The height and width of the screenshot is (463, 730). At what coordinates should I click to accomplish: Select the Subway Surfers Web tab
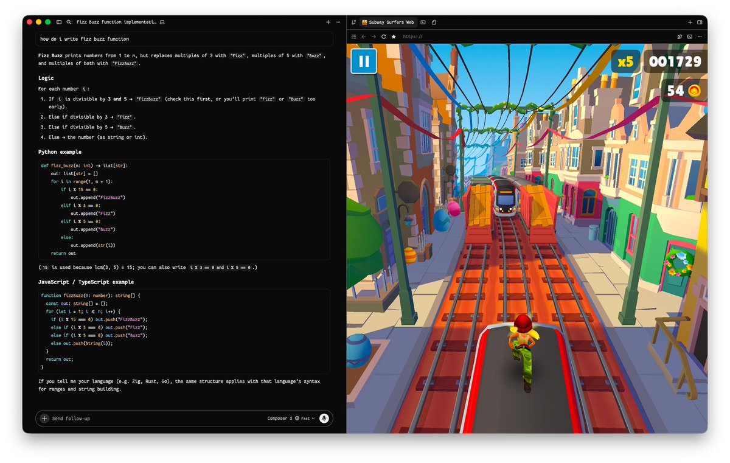tap(388, 22)
